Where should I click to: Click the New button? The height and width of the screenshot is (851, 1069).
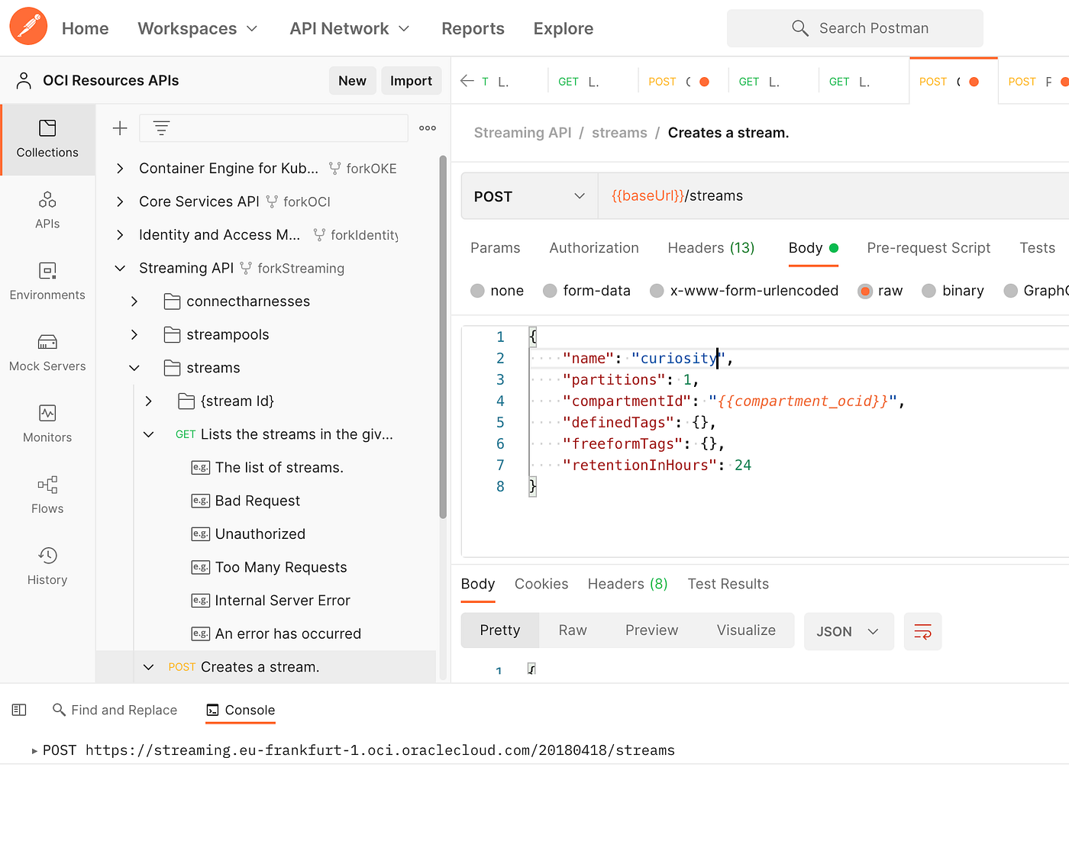(352, 80)
